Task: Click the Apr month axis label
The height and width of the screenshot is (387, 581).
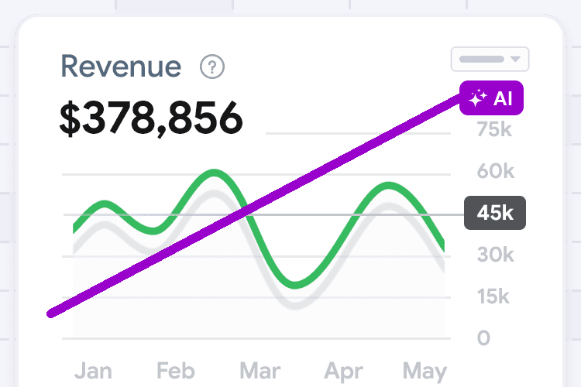Action: pyautogui.click(x=343, y=371)
